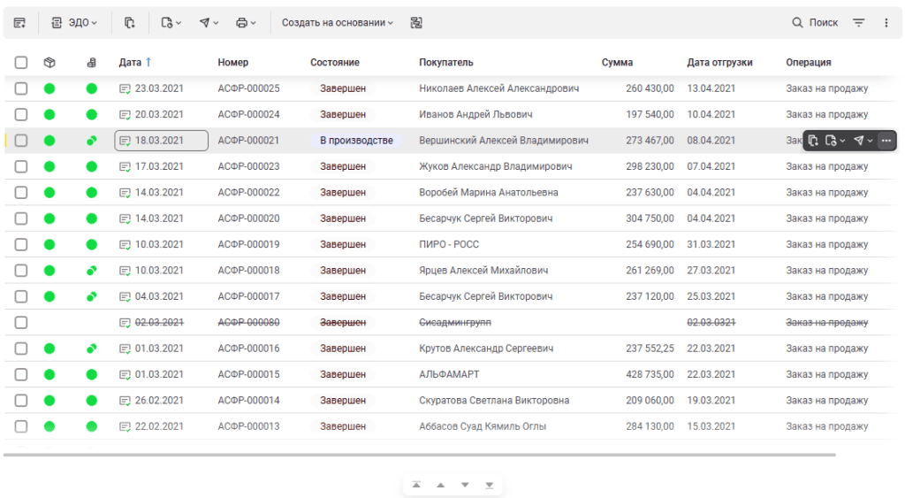Jump to first record with bottom navigation arrow
Image resolution: width=905 pixels, height=498 pixels.
pyautogui.click(x=416, y=485)
